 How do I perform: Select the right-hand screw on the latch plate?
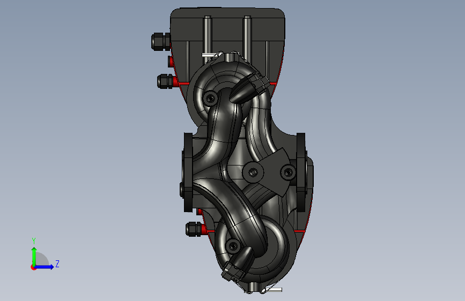[x=287, y=172]
